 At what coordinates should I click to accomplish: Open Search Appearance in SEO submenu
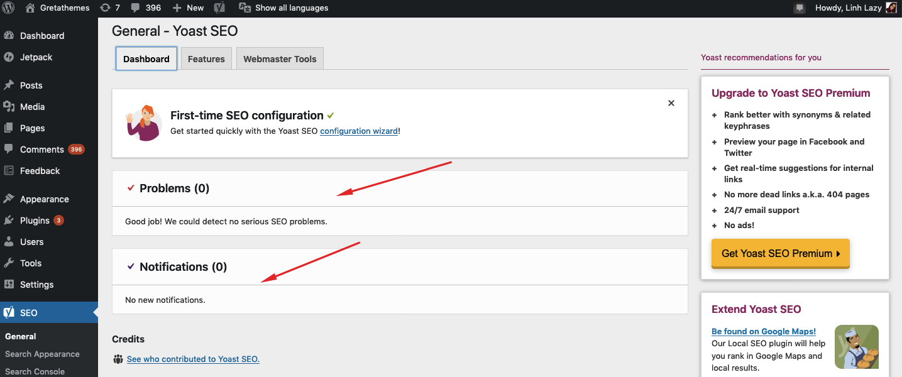pyautogui.click(x=42, y=354)
